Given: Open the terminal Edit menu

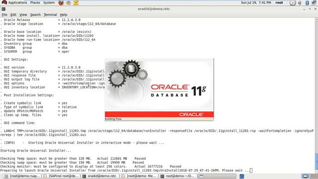Looking at the screenshot, I should tap(13, 14).
